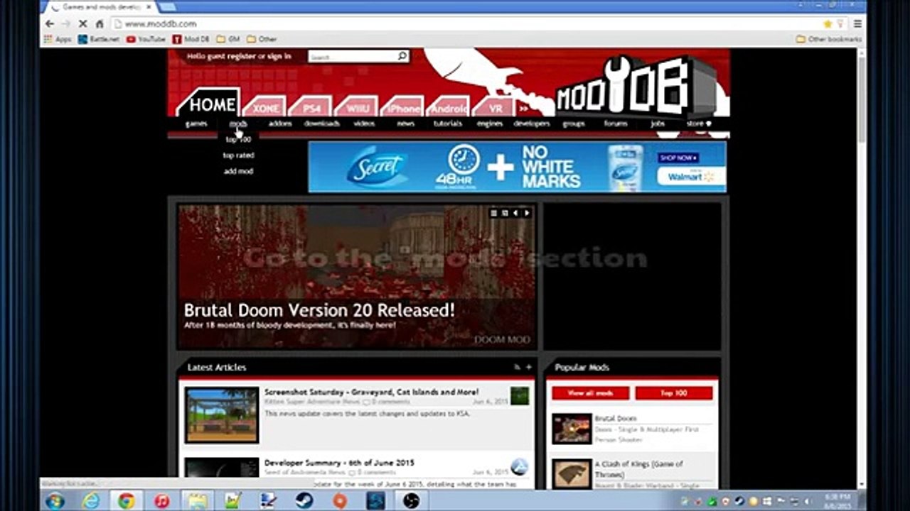This screenshot has width=910, height=511.
Task: Choose top 100 in mods dropdown
Action: pyautogui.click(x=238, y=140)
